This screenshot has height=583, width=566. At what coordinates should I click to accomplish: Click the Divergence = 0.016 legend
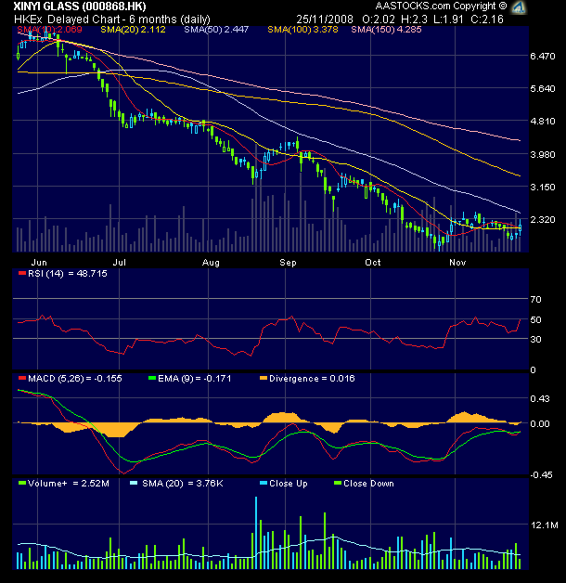click(312, 379)
